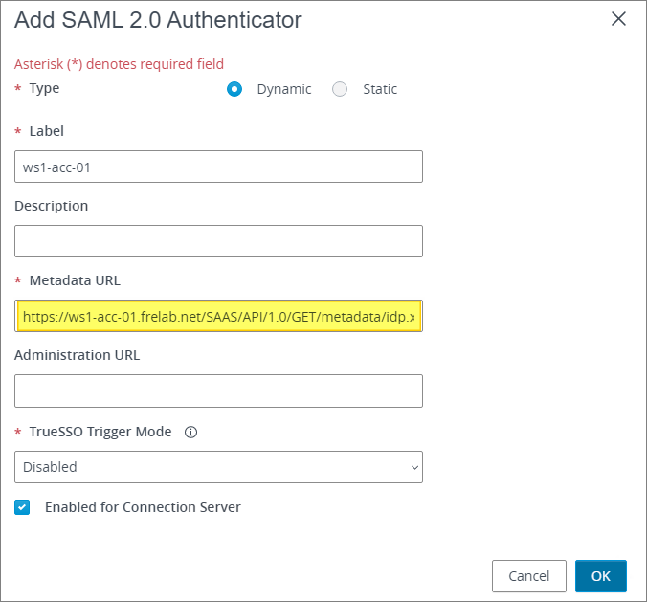Image resolution: width=647 pixels, height=602 pixels.
Task: Click the "Administration URL" caption text
Action: [x=77, y=355]
